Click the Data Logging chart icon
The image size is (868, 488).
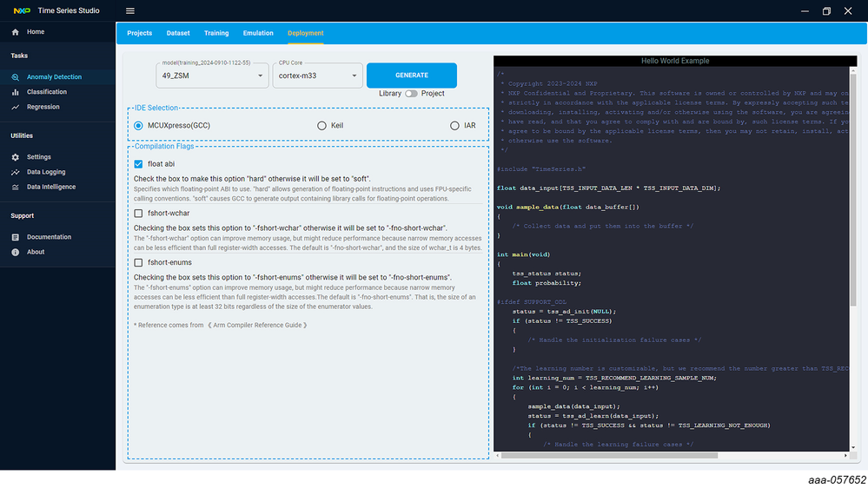point(15,173)
